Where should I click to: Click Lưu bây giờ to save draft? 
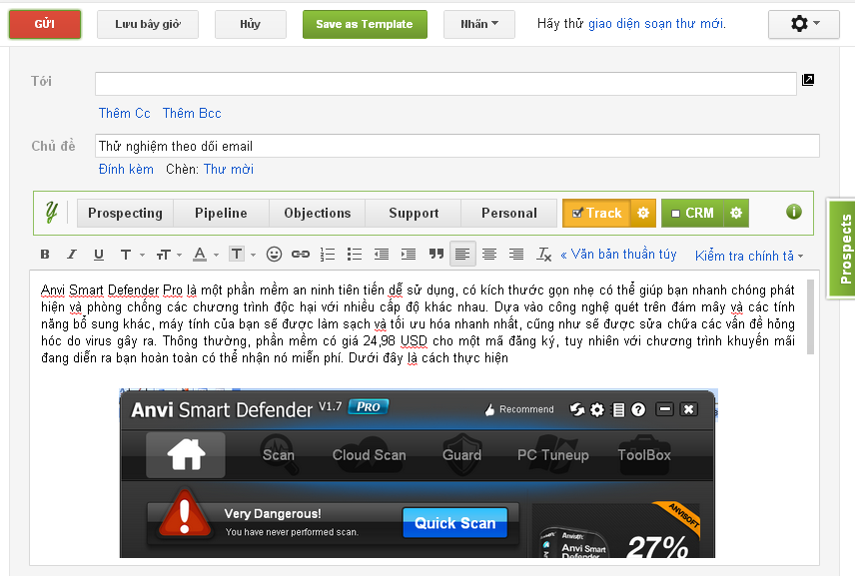[x=148, y=24]
